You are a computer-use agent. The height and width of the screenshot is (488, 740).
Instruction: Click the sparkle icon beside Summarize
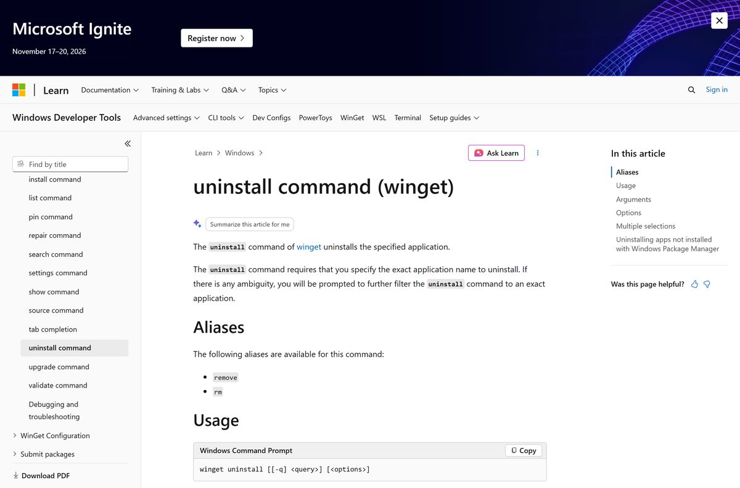[x=197, y=224]
